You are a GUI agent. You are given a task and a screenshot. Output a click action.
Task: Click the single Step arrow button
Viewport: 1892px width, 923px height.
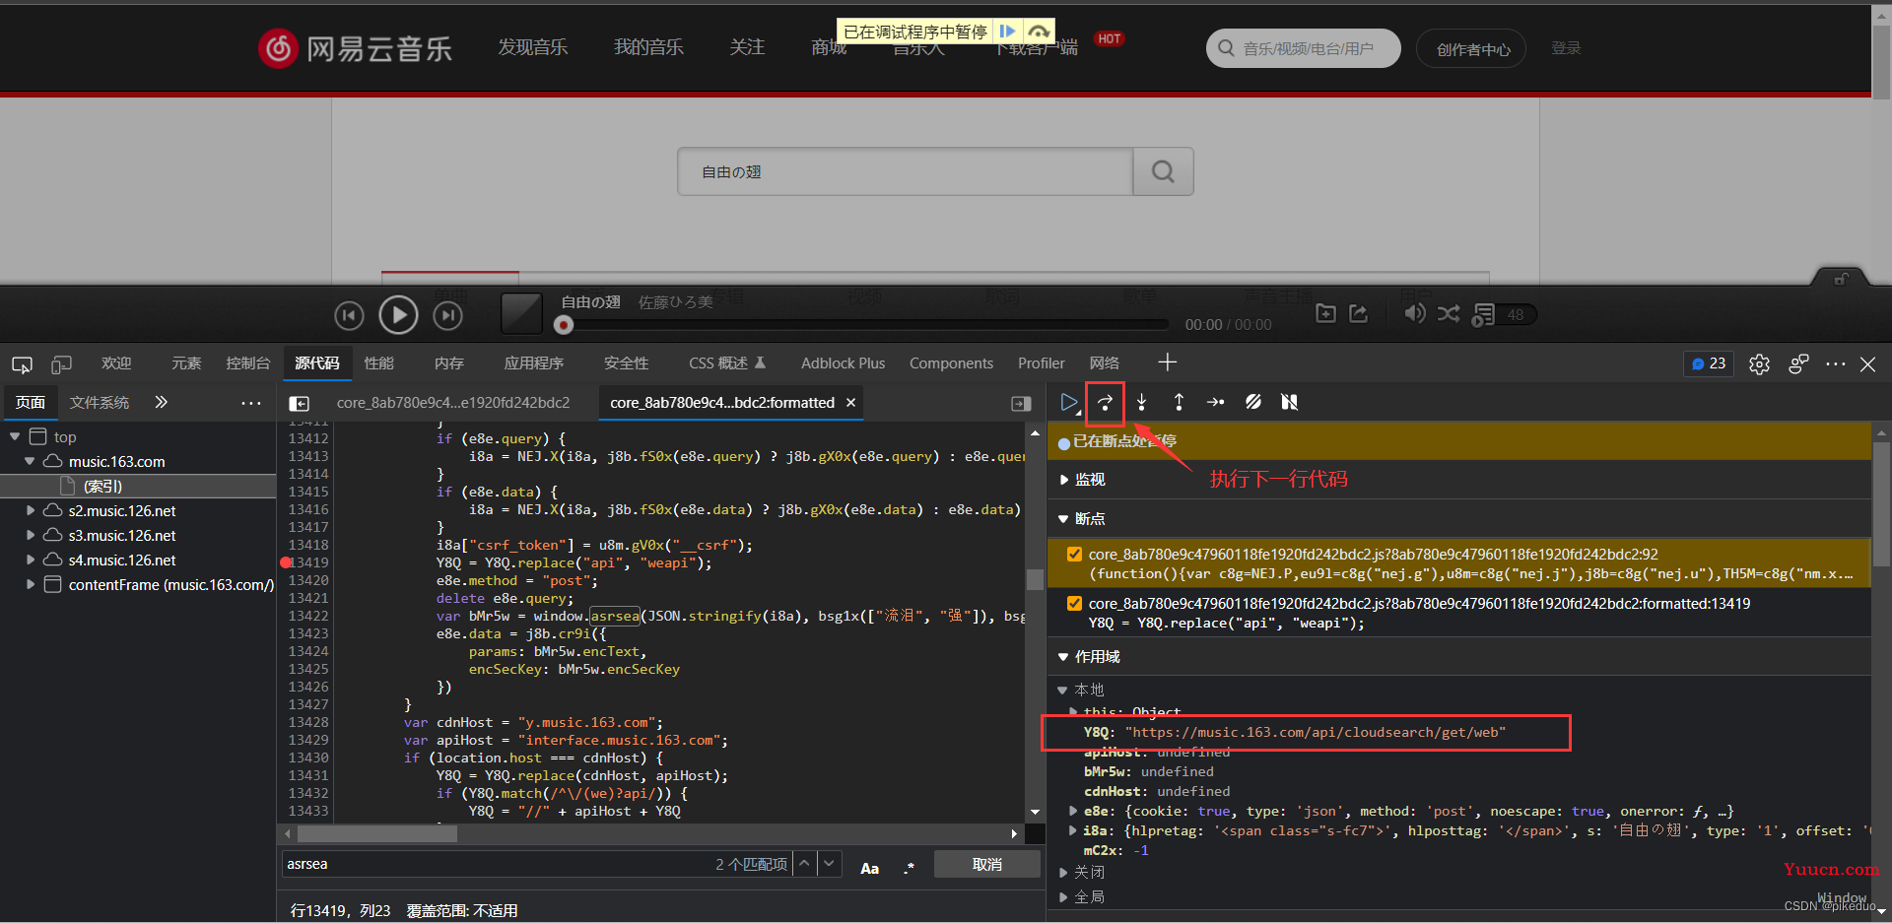1216,402
